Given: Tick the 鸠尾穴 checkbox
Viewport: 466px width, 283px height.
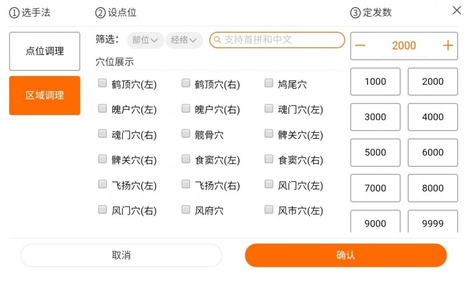Looking at the screenshot, I should (x=269, y=83).
